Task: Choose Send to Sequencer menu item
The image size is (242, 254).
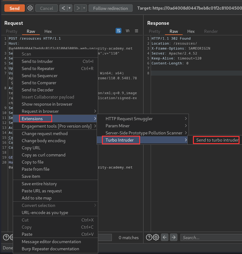Action: tap(55, 76)
